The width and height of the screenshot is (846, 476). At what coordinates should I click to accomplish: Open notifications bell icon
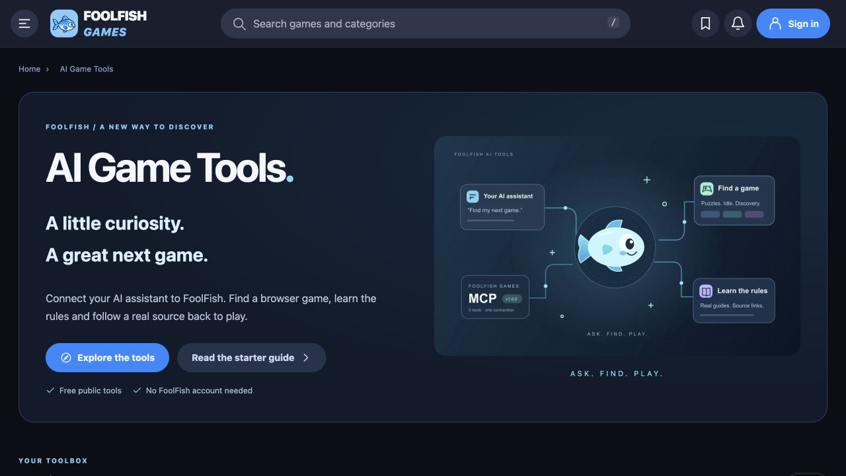pos(738,24)
